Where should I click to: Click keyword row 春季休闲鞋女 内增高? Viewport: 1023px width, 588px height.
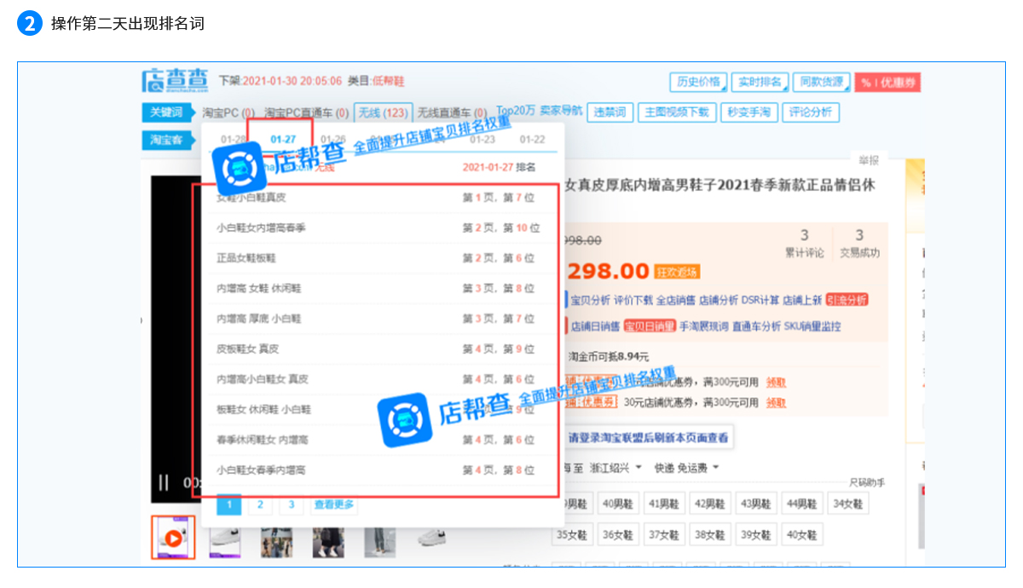pos(379,440)
